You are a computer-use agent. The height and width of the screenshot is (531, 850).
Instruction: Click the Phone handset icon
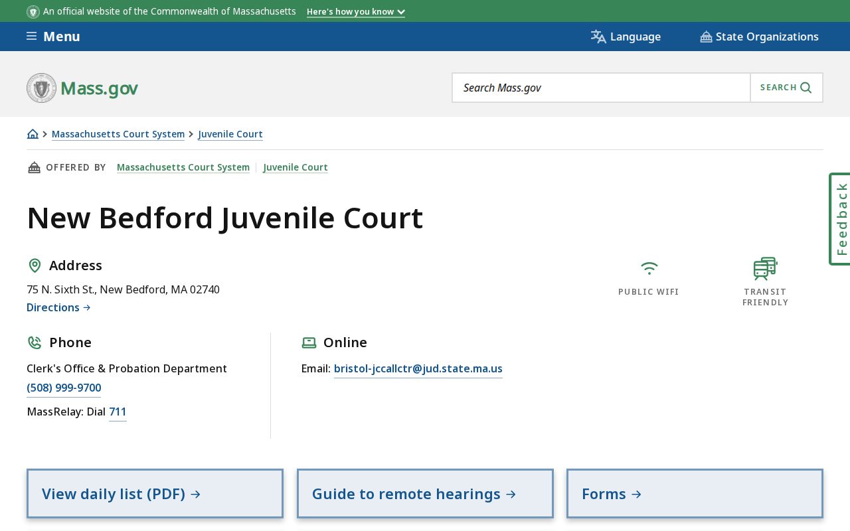pos(35,342)
